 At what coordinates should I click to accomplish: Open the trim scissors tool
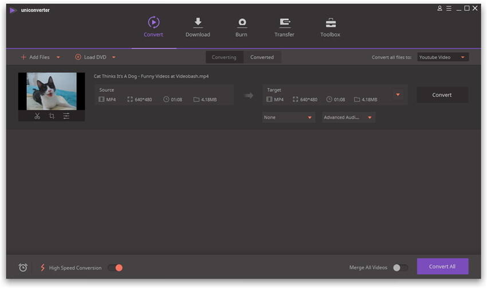coord(37,116)
